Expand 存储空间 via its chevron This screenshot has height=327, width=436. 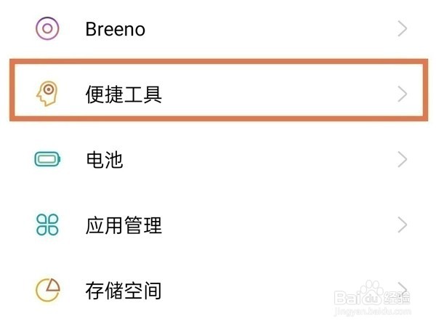point(403,289)
